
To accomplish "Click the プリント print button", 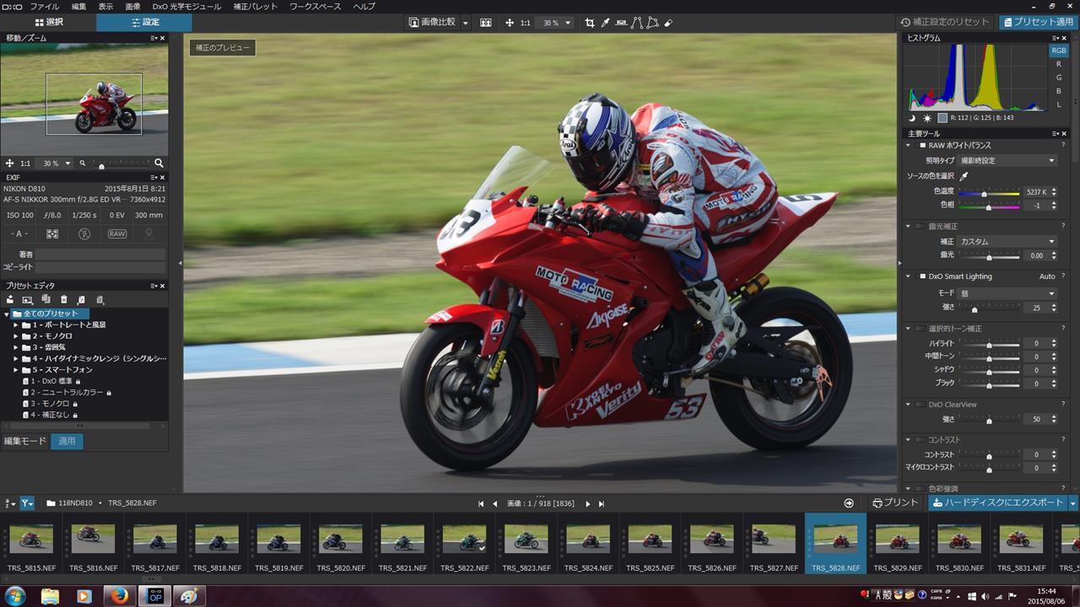I will pyautogui.click(x=896, y=502).
